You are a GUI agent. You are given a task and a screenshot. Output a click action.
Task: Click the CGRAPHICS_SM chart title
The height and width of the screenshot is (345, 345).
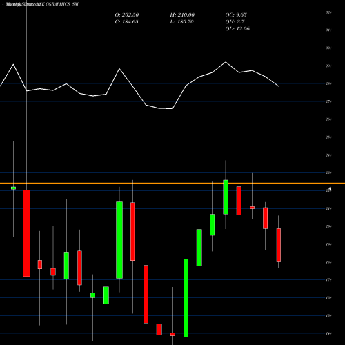[x=62, y=4]
